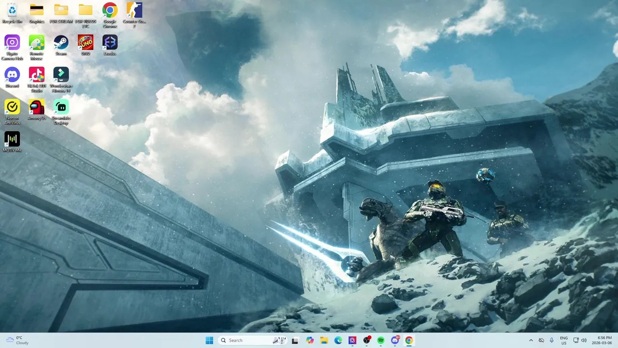Select the Counter-Strike 2 desktop shortcut
The image size is (618, 348).
134,15
